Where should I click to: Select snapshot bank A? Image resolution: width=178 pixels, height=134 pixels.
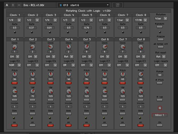pyautogui.click(x=7, y=5)
